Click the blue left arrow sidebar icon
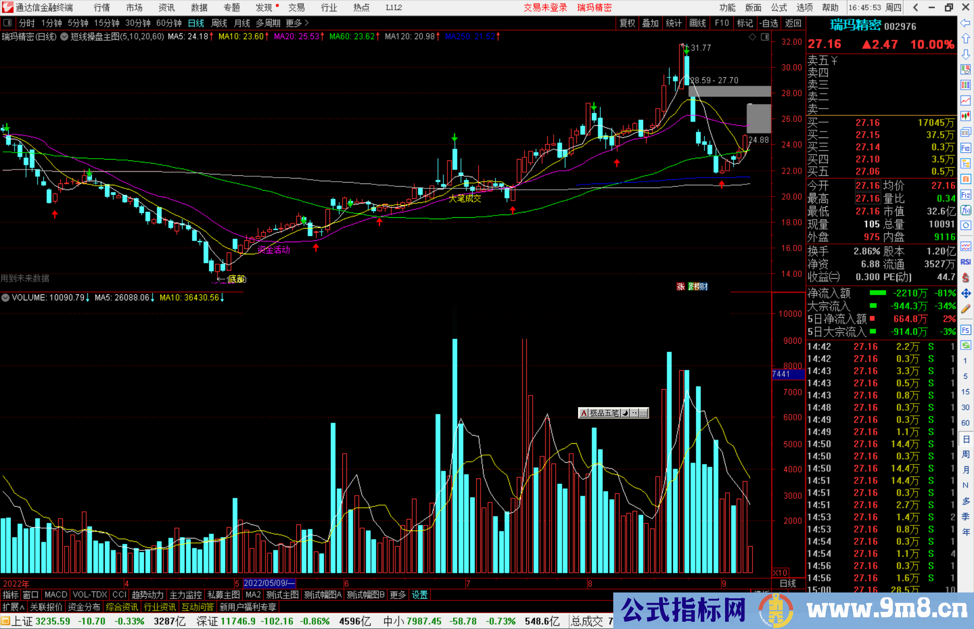 pos(965,23)
